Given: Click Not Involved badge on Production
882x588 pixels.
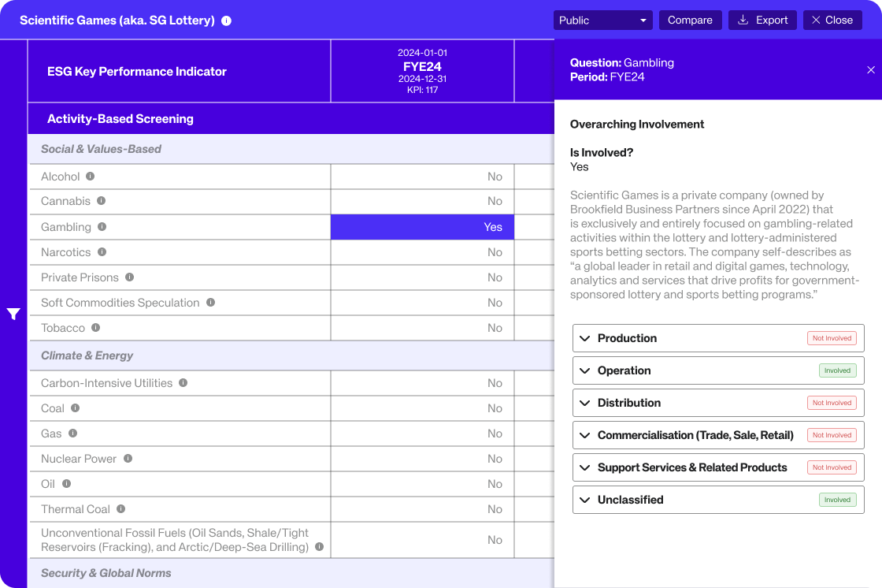Looking at the screenshot, I should coord(832,338).
